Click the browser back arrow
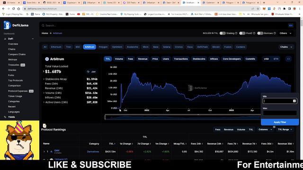Viewport: 303px width, 170px height. (3, 8)
